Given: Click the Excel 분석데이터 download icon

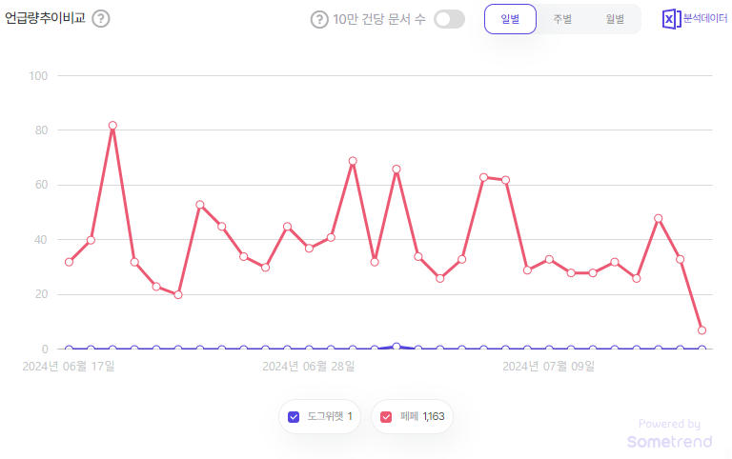Looking at the screenshot, I should coord(671,18).
